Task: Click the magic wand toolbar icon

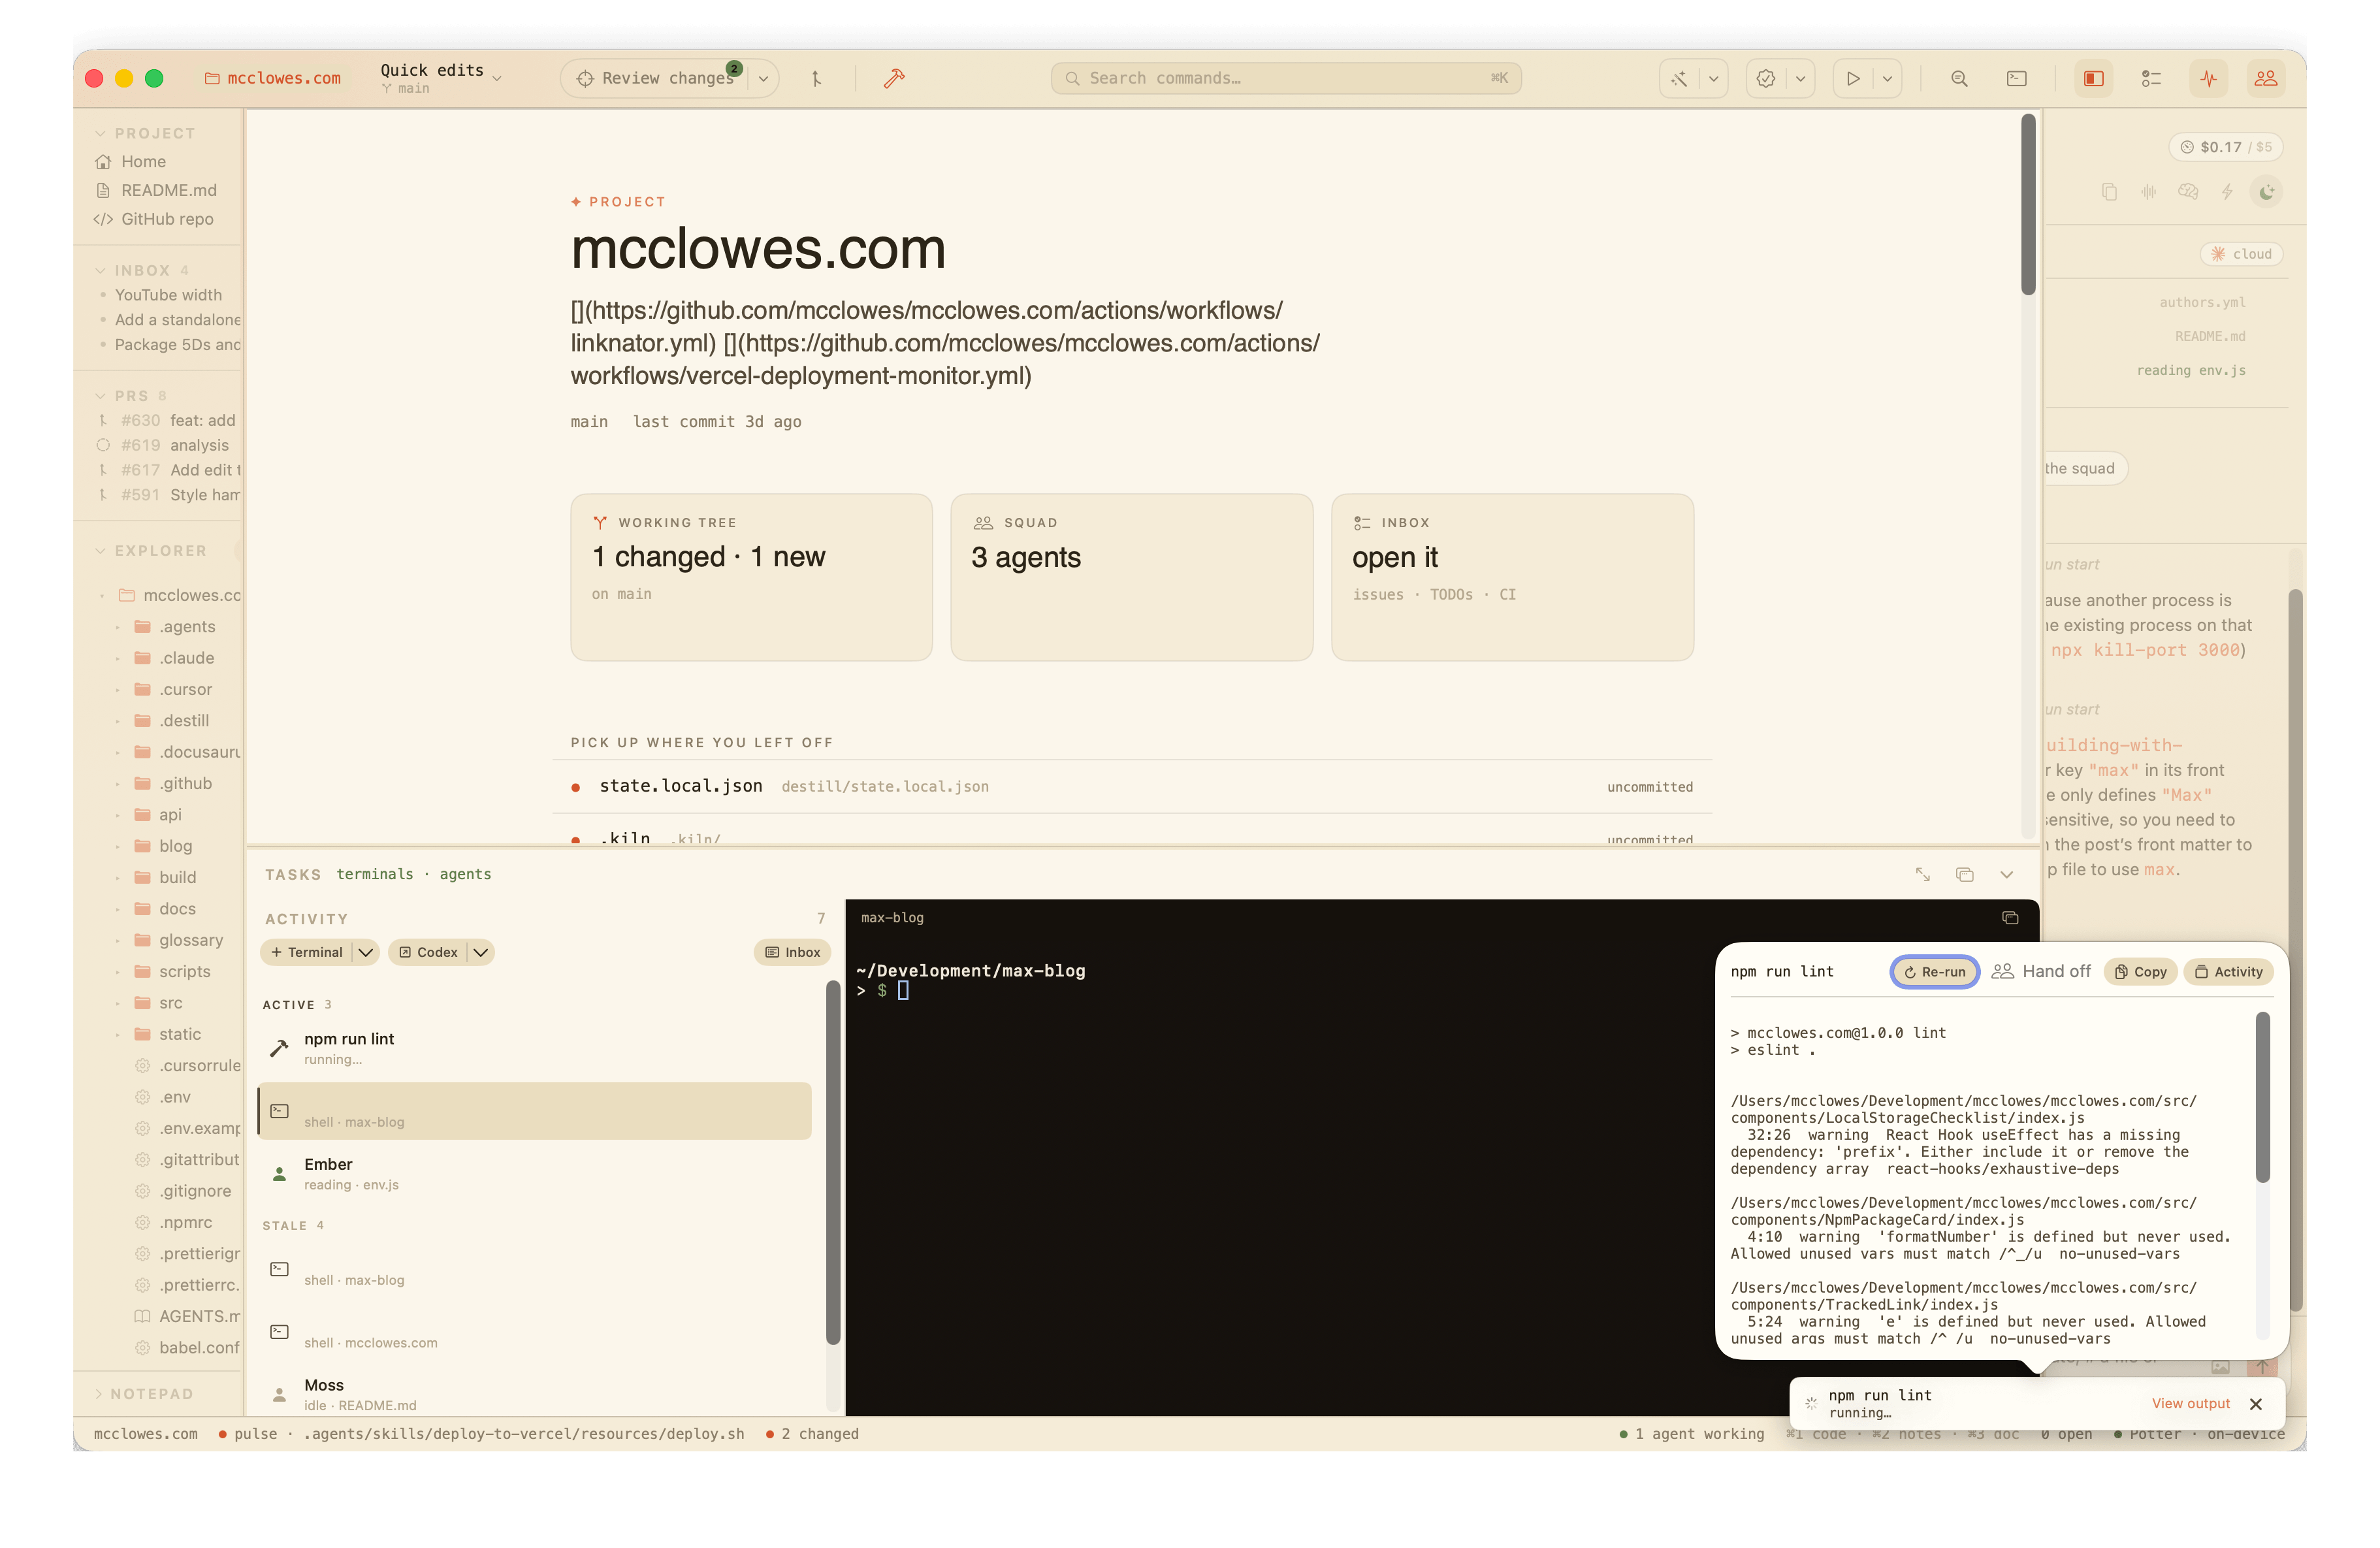Action: coord(1679,78)
